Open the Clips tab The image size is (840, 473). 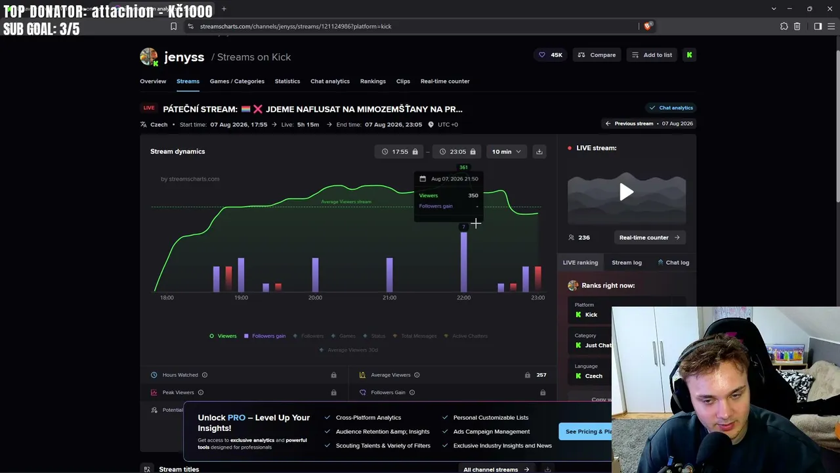tap(403, 81)
